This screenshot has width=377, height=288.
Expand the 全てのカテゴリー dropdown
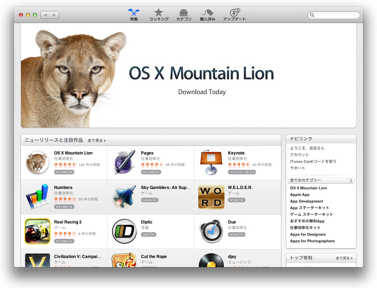[321, 180]
